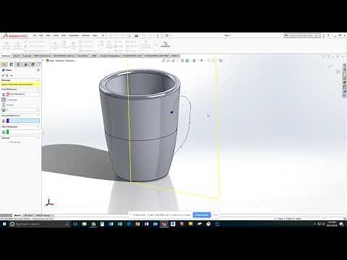Image resolution: width=347 pixels, height=260 pixels.
Task: Switch to the Features ribbon tab
Action: (6, 56)
